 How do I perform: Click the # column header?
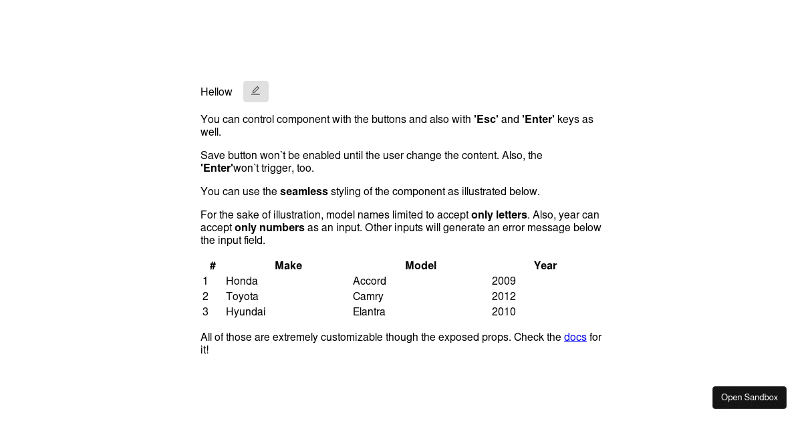213,265
